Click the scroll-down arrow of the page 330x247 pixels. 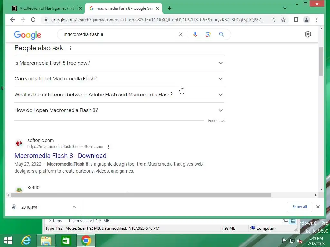click(321, 189)
